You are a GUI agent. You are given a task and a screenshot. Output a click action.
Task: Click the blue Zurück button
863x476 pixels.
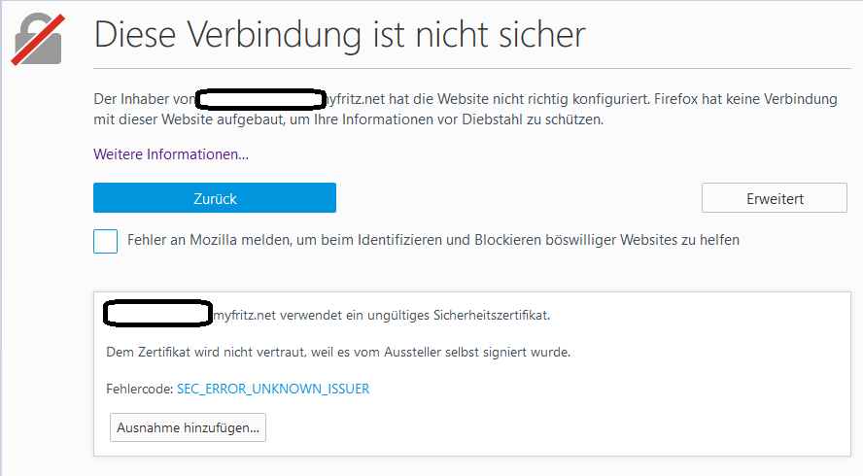[x=215, y=197]
